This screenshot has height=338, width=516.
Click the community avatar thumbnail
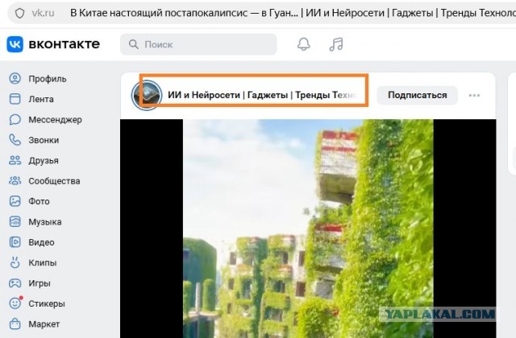147,95
